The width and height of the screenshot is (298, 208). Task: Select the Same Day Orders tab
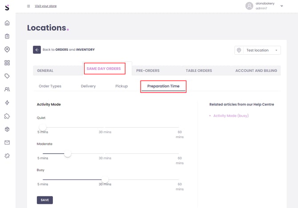[x=104, y=69]
